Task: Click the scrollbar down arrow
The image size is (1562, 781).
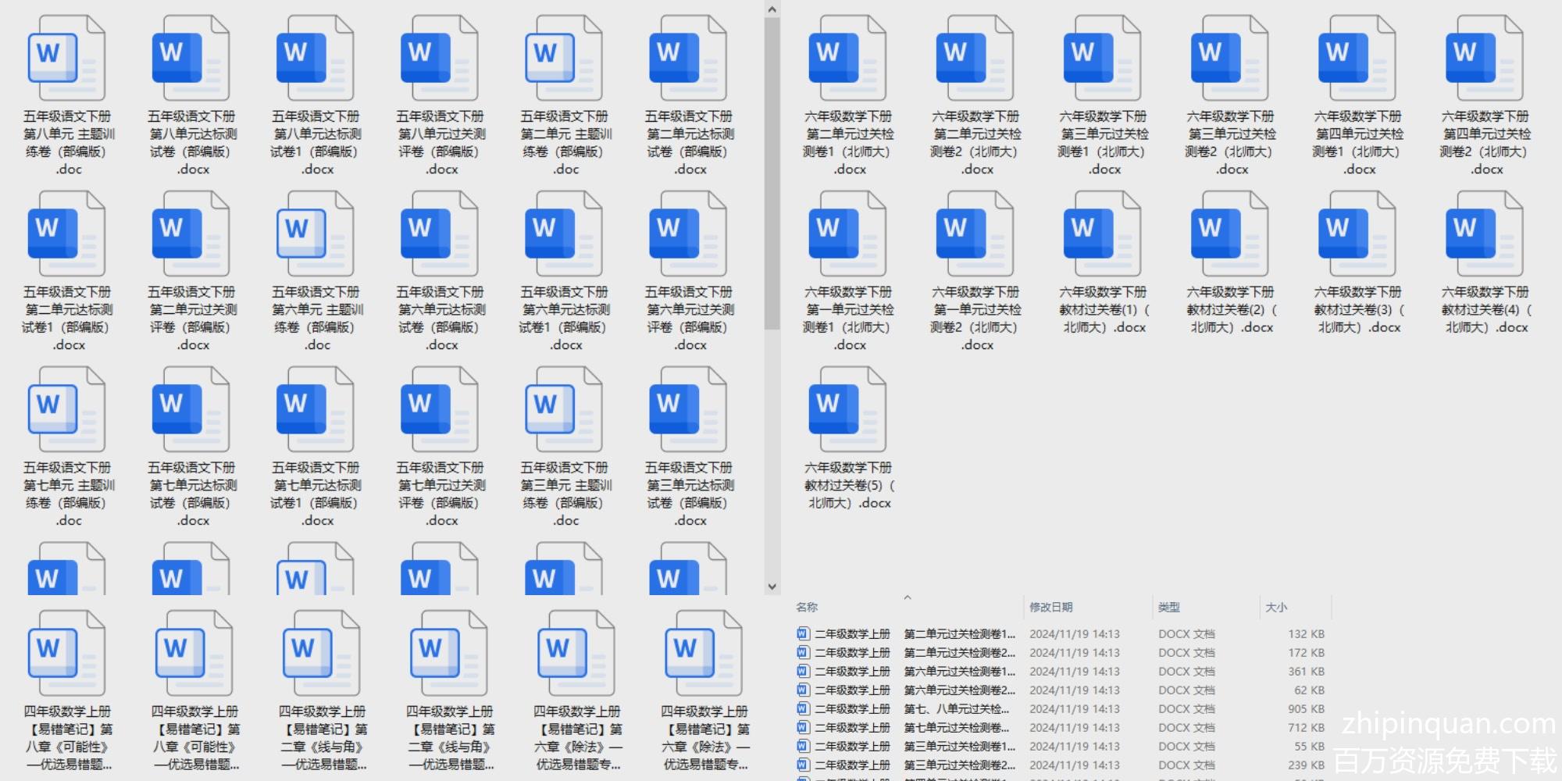Action: click(x=772, y=587)
